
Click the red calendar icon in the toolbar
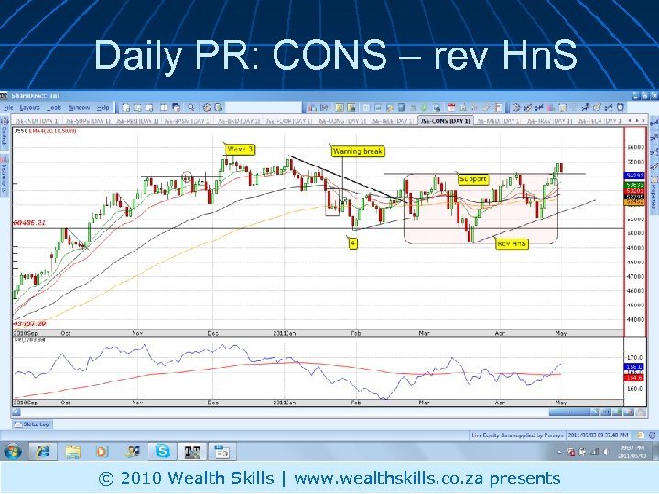(451, 108)
